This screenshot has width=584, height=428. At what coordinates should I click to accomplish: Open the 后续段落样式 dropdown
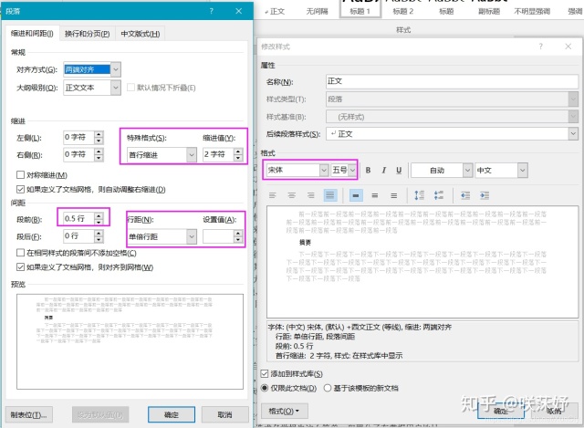[x=573, y=134]
